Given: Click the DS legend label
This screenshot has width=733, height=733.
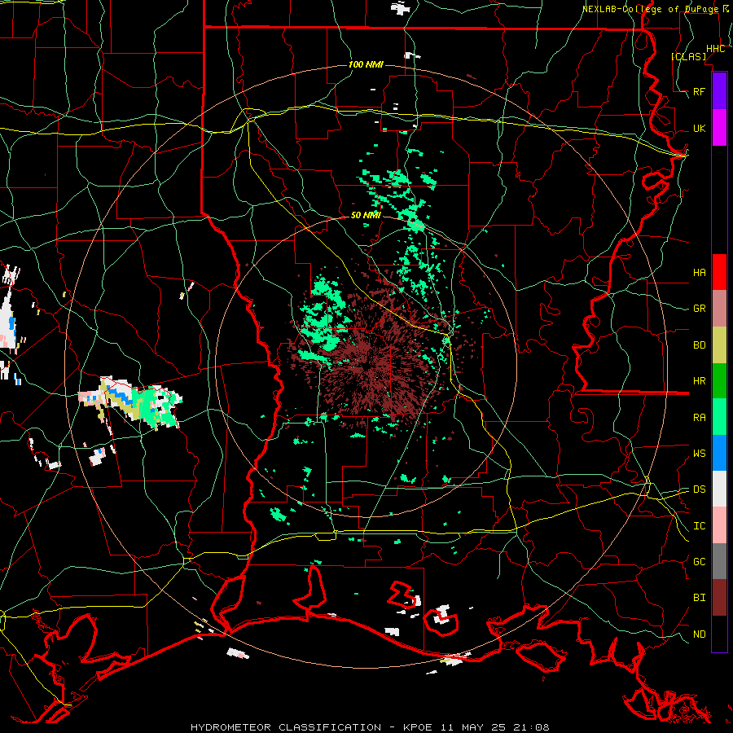Looking at the screenshot, I should click(x=699, y=489).
